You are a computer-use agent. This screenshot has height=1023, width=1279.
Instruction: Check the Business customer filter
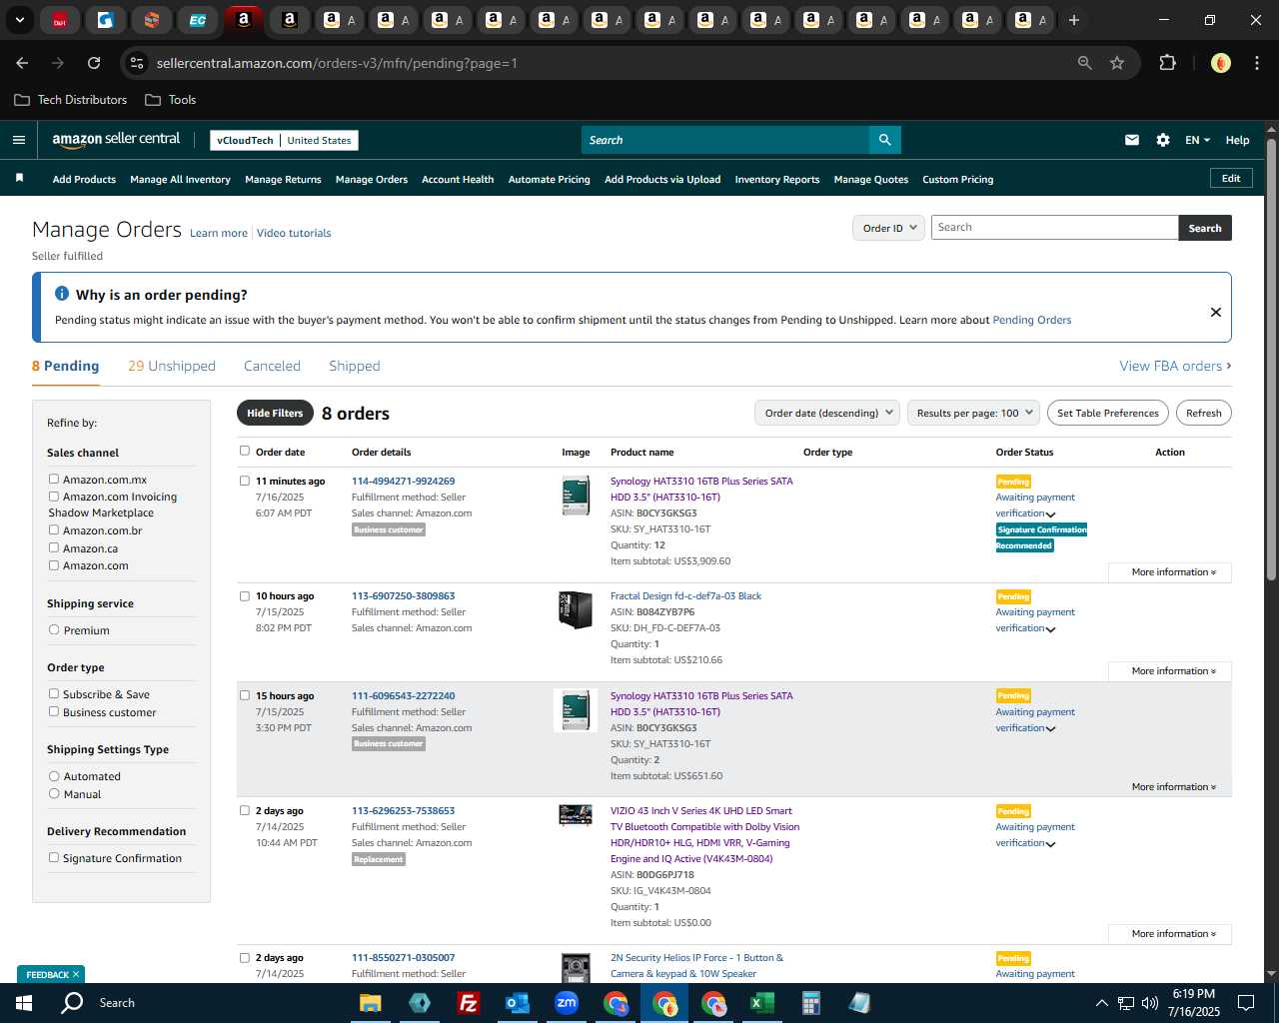tap(54, 711)
